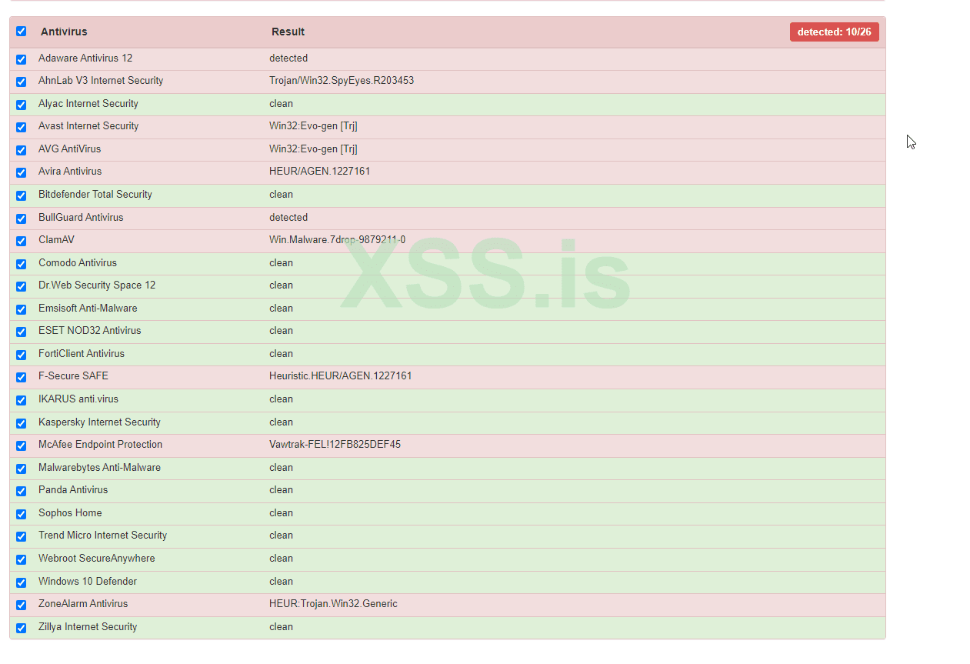The height and width of the screenshot is (664, 970).
Task: Click the BullGuard Antivirus detected result
Action: point(288,218)
